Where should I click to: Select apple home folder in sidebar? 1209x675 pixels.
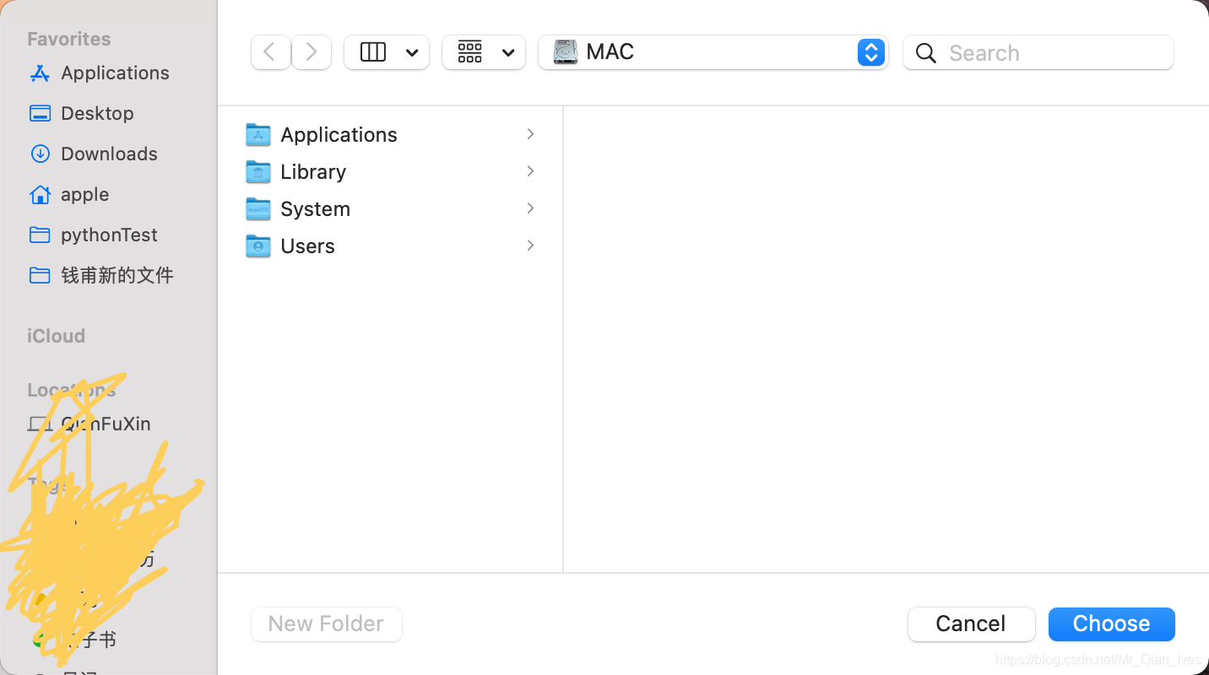[x=108, y=194]
